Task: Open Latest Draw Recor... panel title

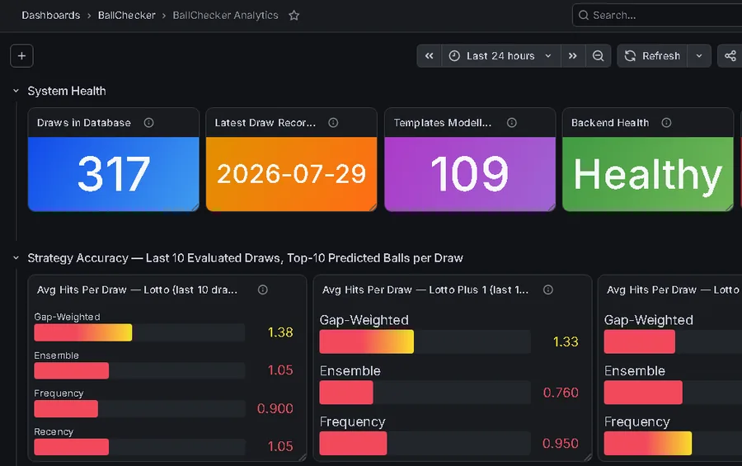Action: tap(265, 123)
